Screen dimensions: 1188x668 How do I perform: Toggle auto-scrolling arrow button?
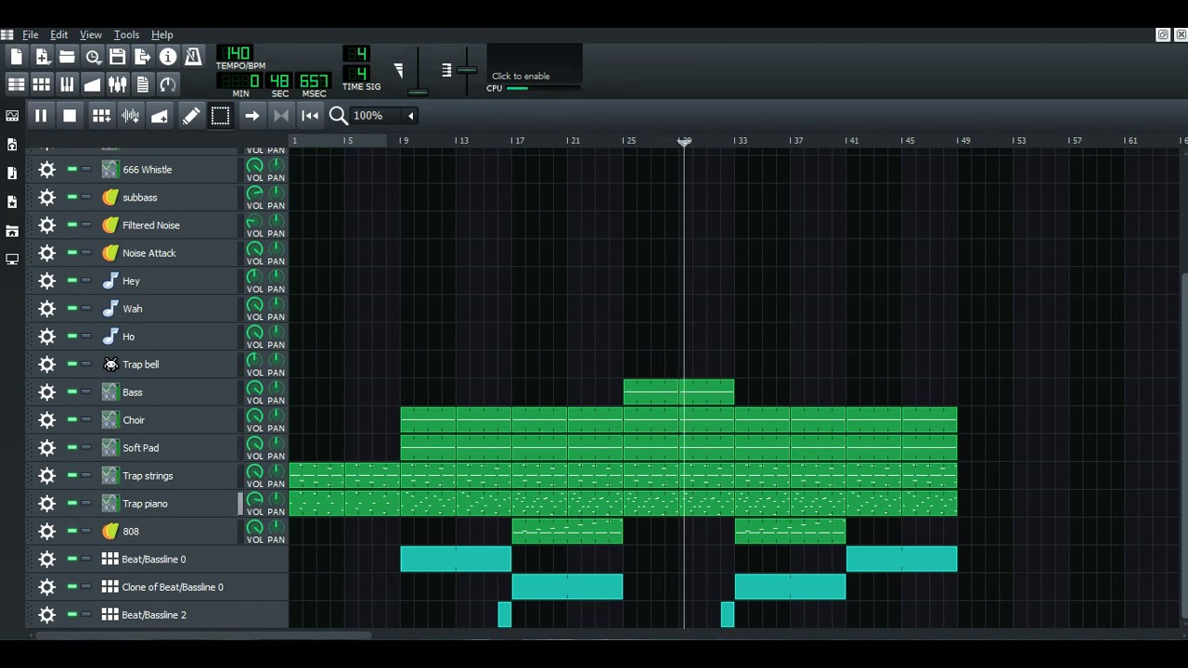coord(252,116)
